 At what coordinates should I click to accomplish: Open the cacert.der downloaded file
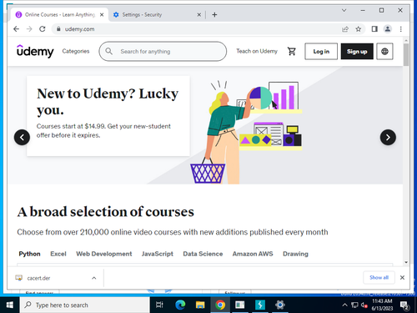pos(38,278)
